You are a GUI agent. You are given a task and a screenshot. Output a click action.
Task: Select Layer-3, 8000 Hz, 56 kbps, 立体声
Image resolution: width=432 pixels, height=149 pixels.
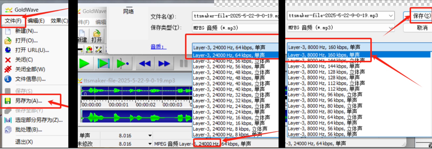point(325,128)
